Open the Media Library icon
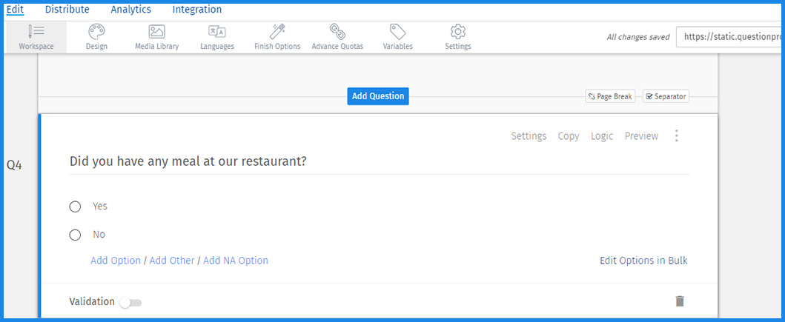 (x=156, y=32)
